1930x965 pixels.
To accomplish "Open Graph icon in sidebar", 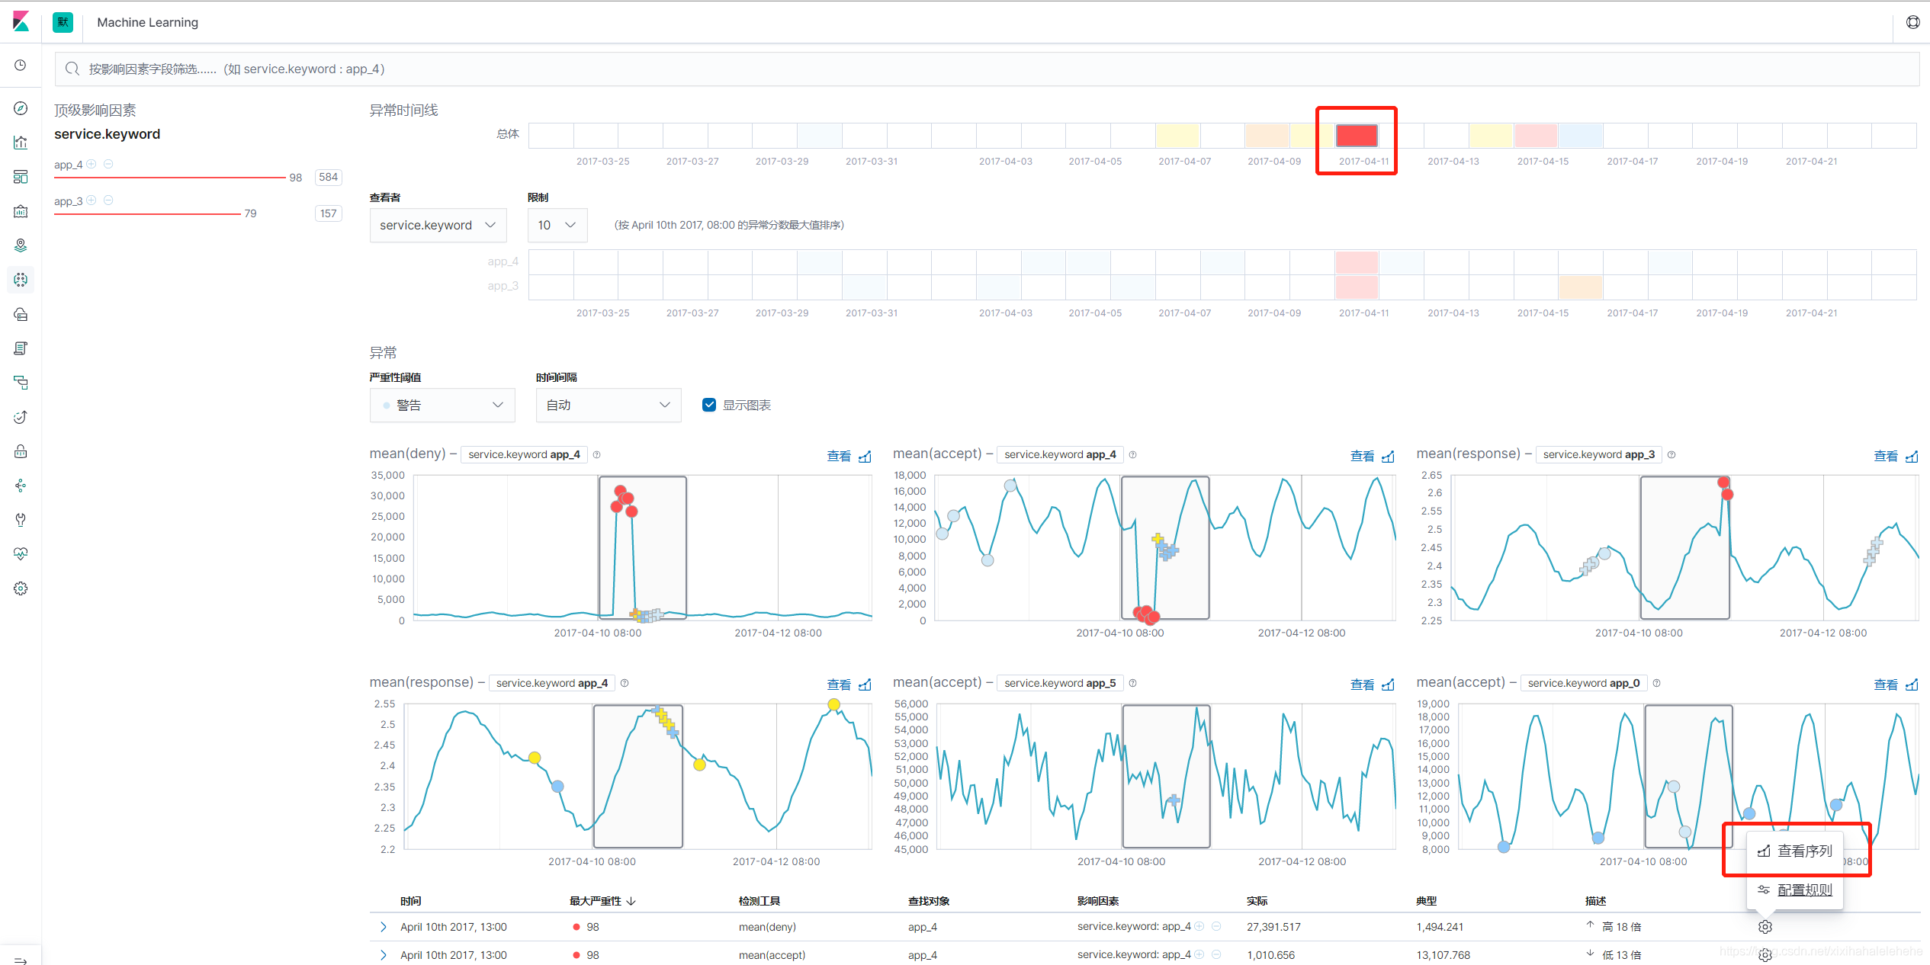I will pos(21,486).
